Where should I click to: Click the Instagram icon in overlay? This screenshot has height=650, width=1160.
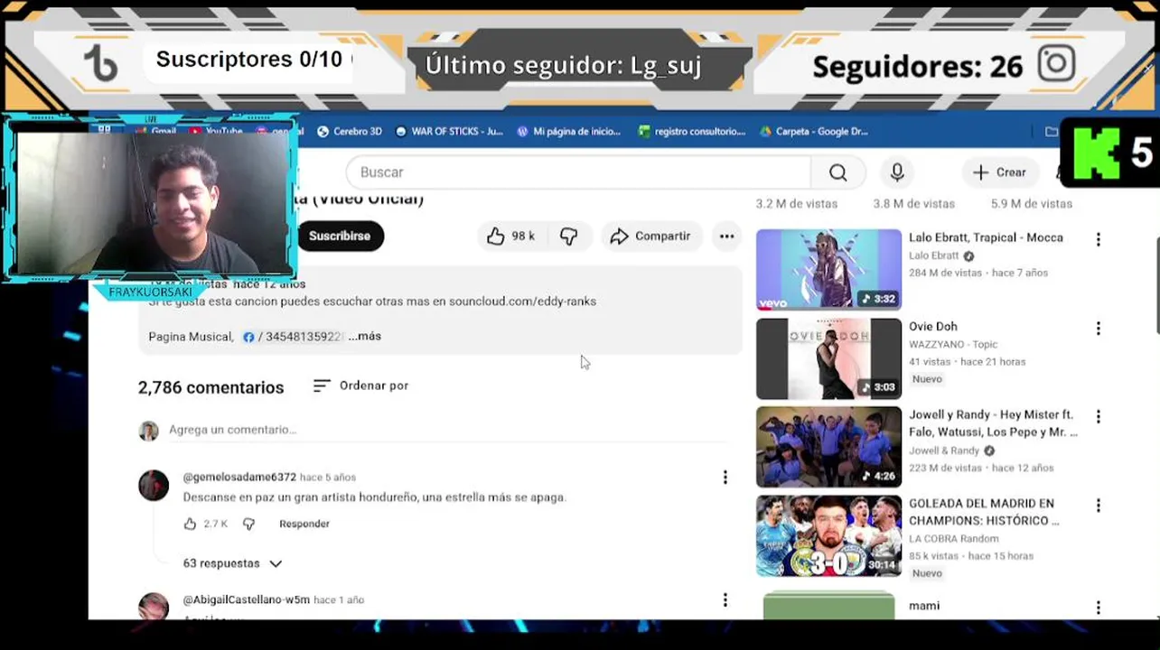point(1056,64)
